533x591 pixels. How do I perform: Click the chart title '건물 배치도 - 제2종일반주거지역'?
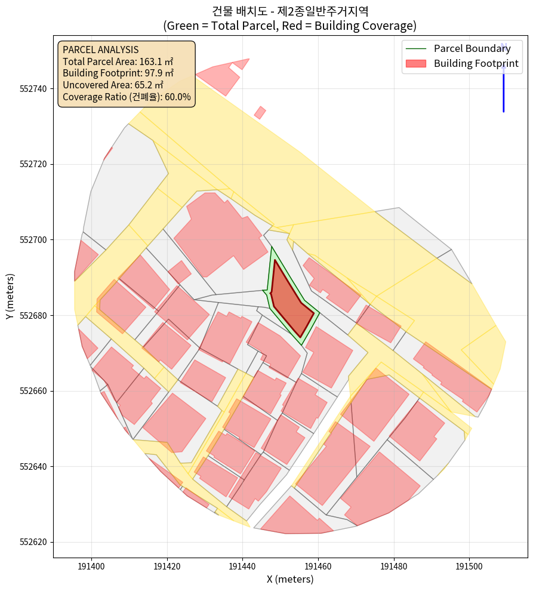click(289, 11)
